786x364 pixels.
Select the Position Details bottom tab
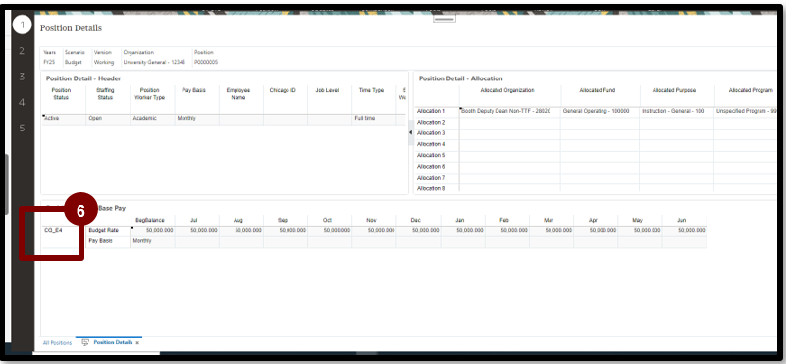113,343
